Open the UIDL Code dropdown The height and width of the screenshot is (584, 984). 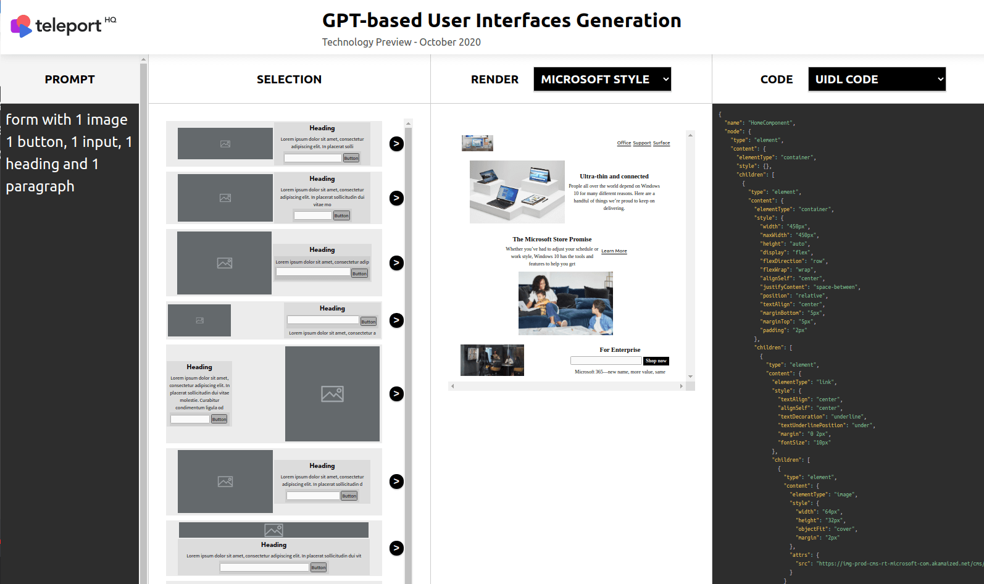(x=877, y=79)
